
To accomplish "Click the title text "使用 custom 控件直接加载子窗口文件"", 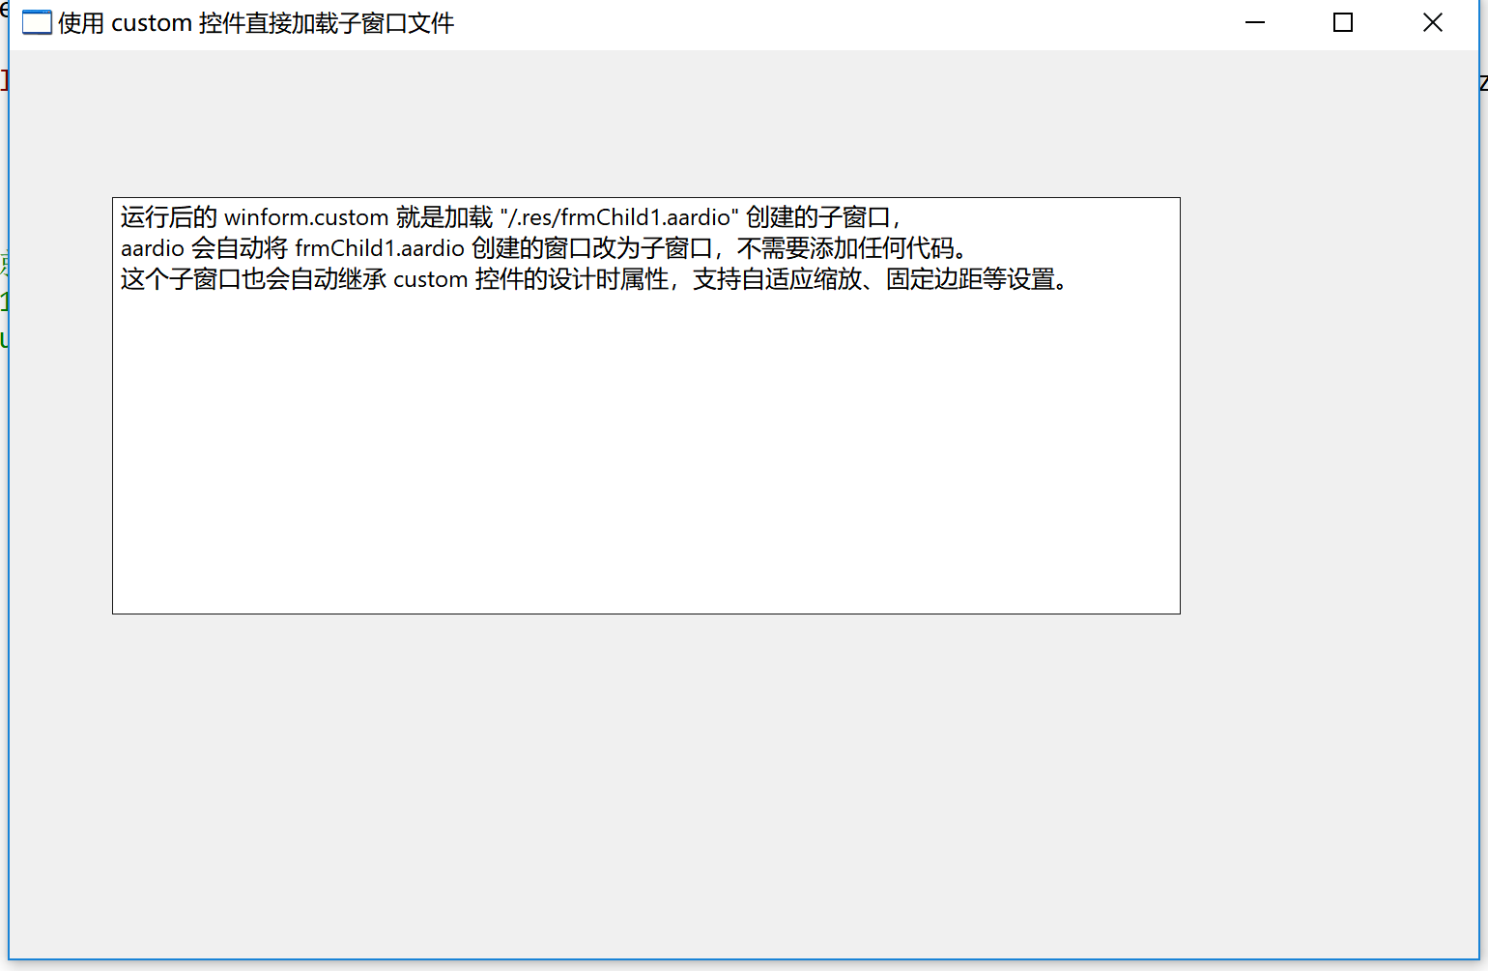I will point(256,23).
